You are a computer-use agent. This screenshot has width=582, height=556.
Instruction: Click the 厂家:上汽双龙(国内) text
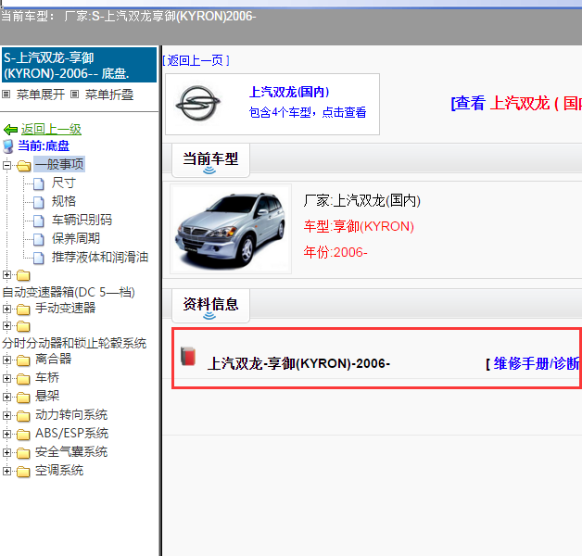point(361,201)
